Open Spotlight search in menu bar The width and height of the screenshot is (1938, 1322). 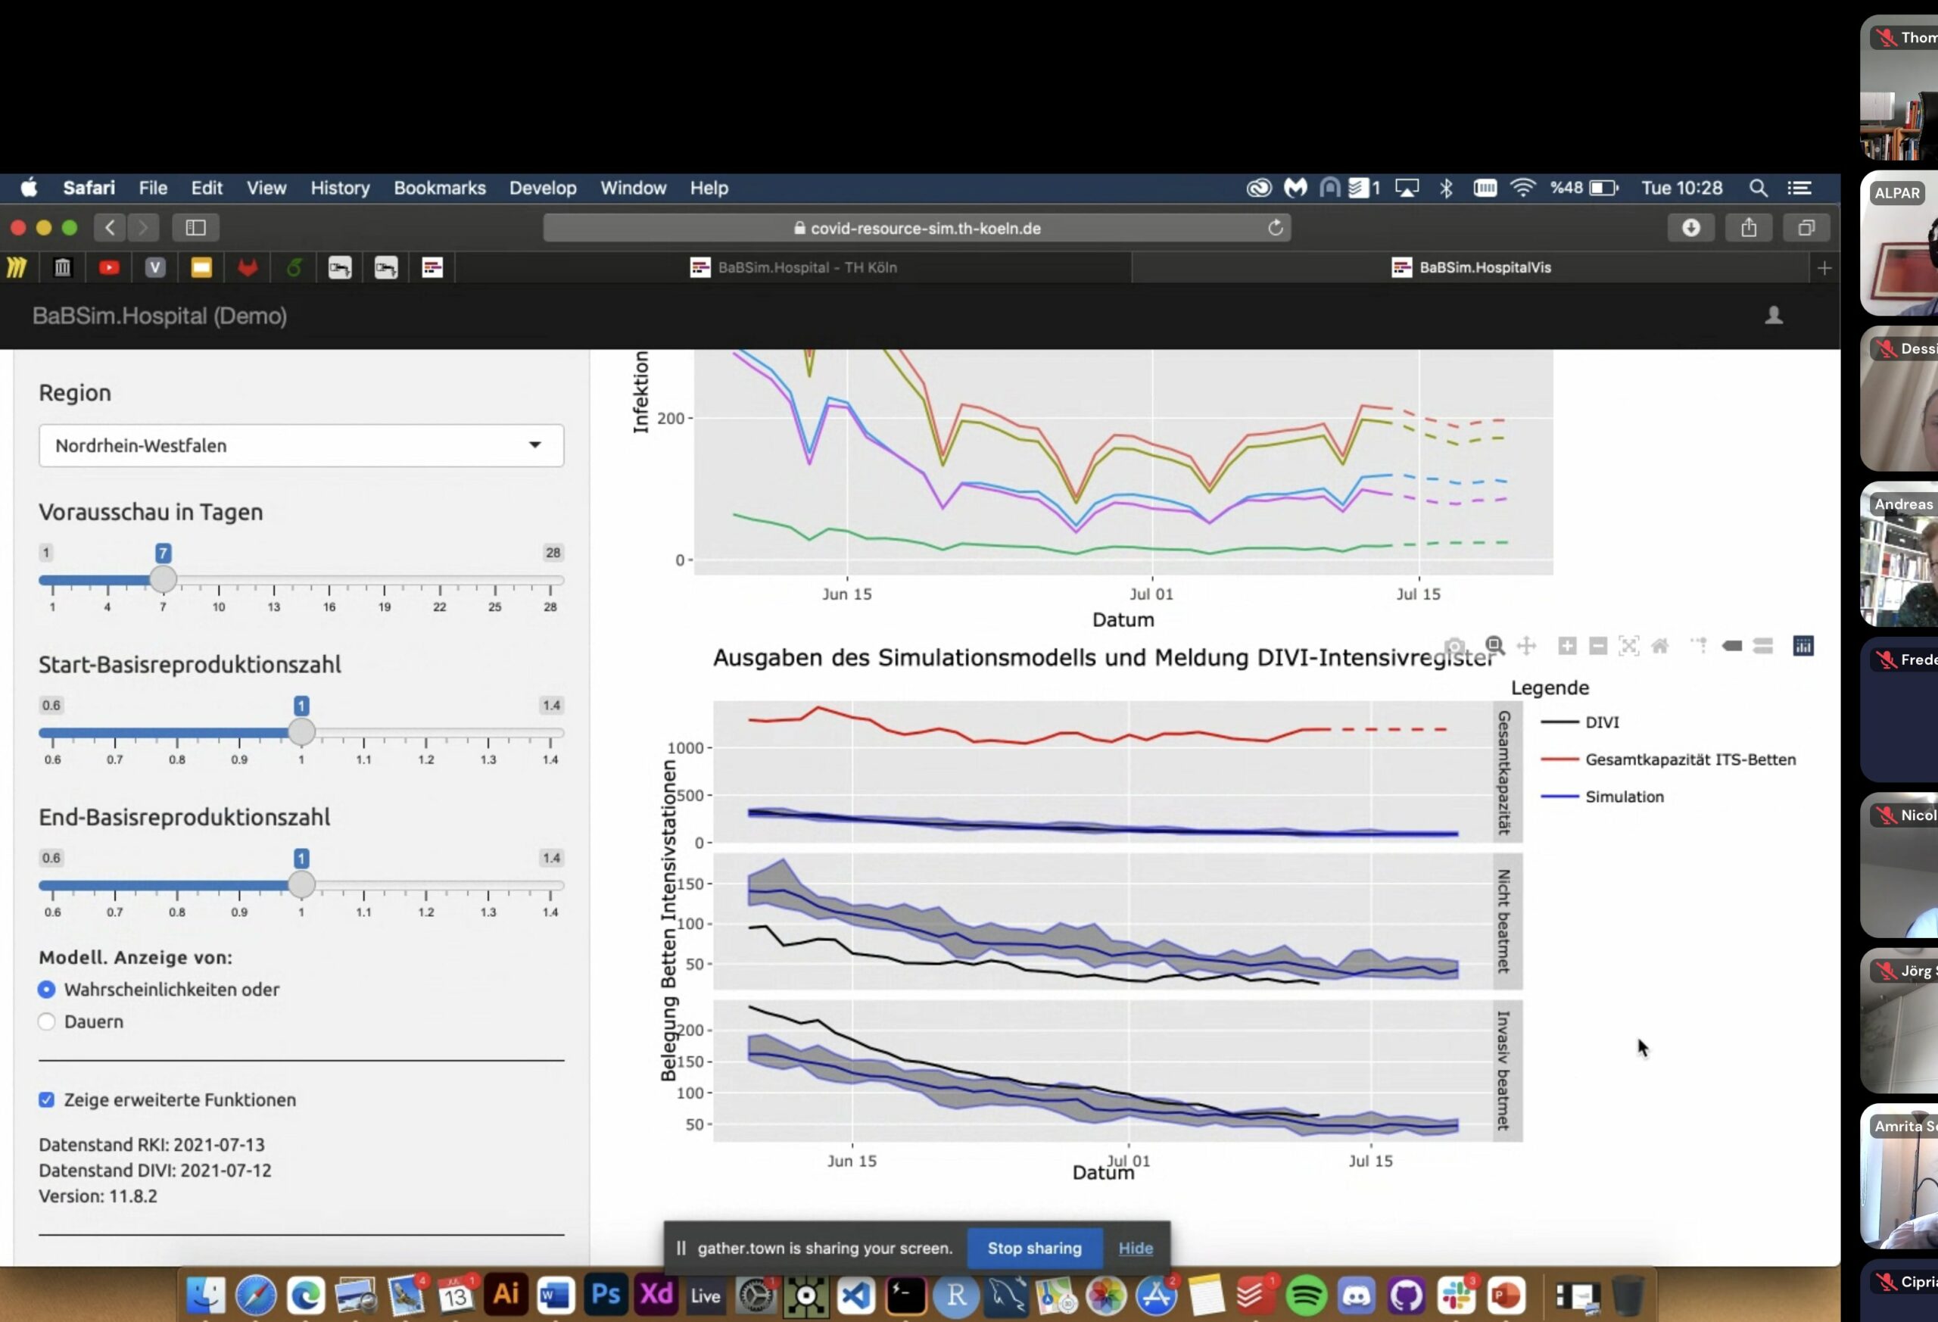[1758, 188]
